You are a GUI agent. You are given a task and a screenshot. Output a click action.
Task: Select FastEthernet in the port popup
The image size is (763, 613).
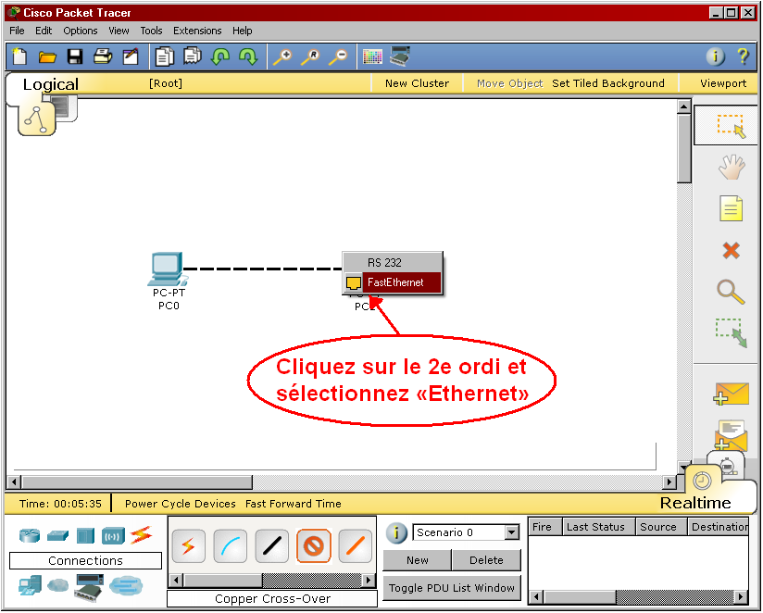tap(393, 282)
